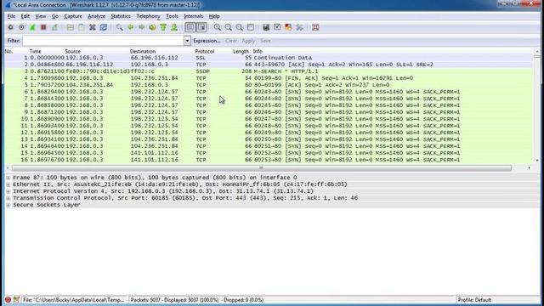Stop the running capture (red square)
Screen dimensions: 544x306
point(43,27)
